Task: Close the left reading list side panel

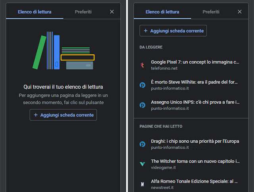Action: pyautogui.click(x=112, y=12)
